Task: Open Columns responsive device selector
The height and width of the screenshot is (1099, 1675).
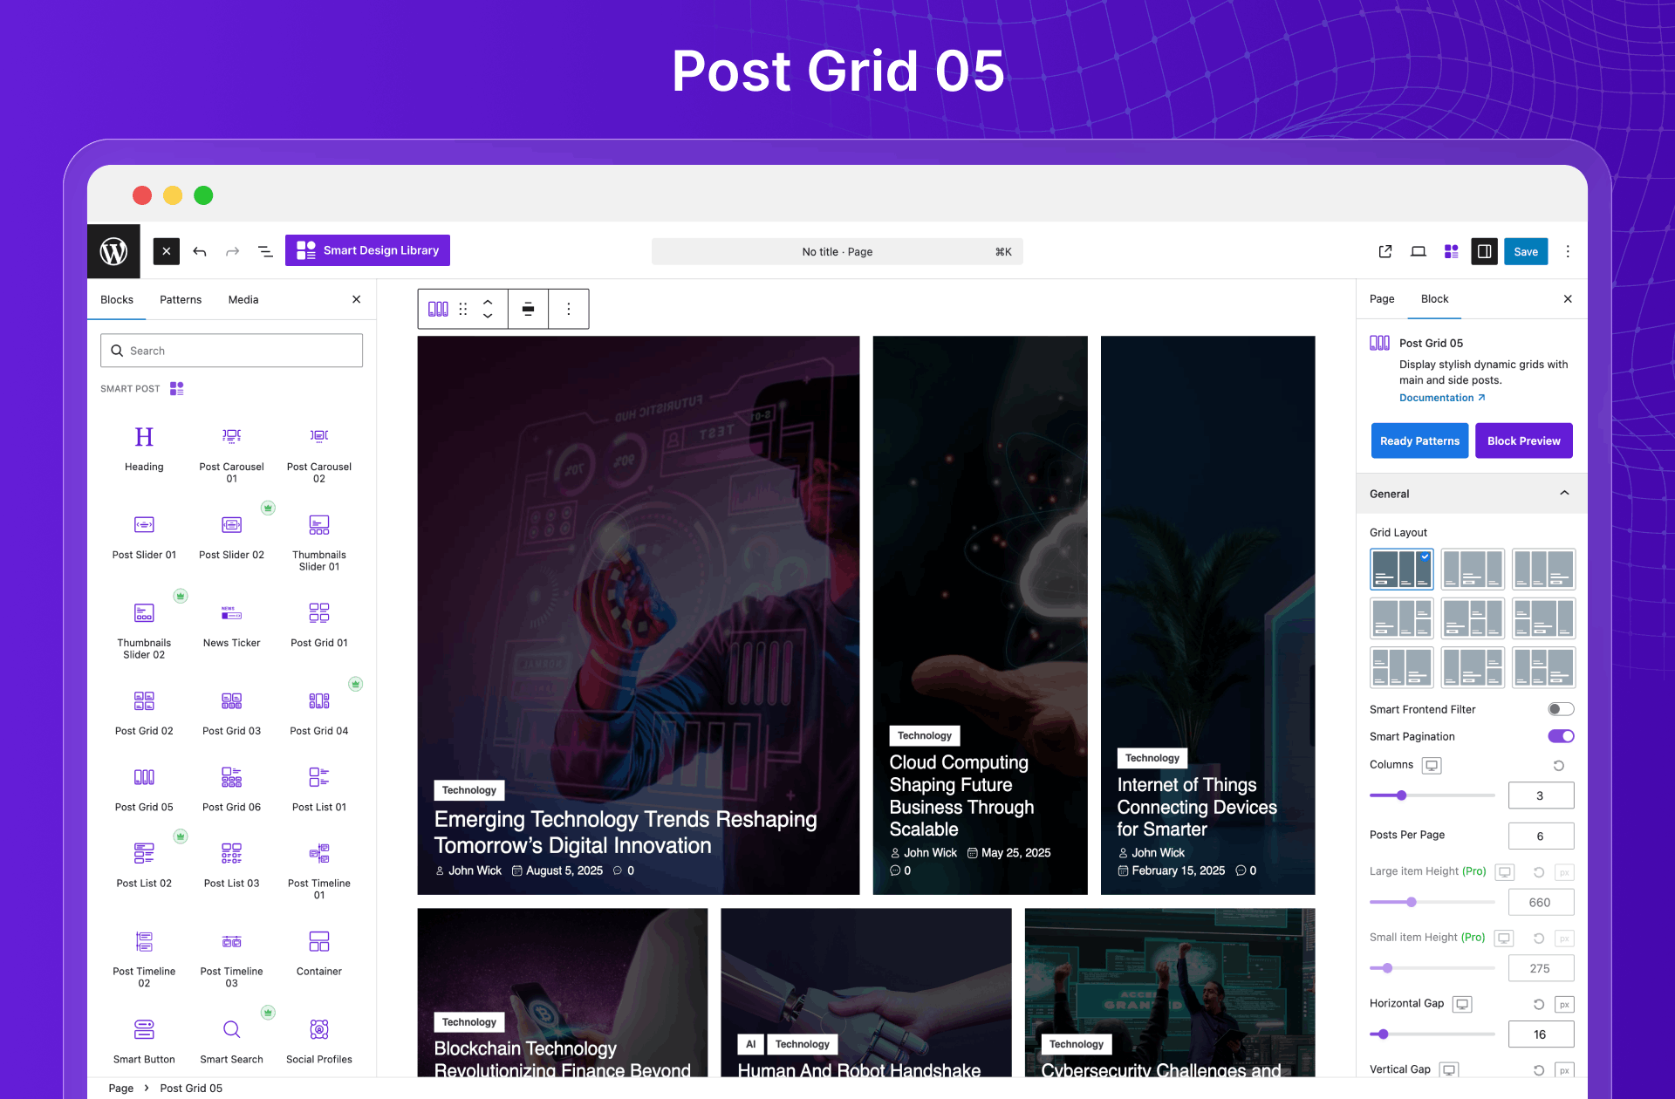Action: coord(1431,765)
